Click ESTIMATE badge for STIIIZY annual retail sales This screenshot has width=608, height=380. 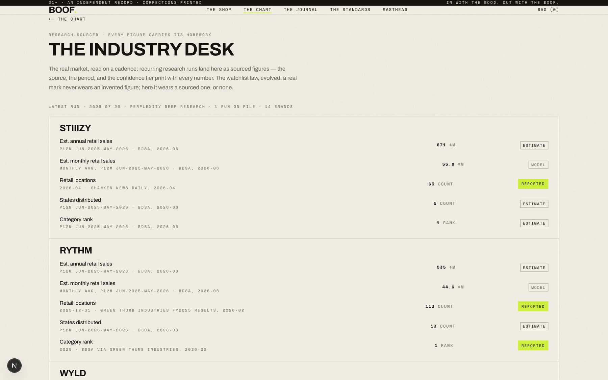(x=534, y=145)
